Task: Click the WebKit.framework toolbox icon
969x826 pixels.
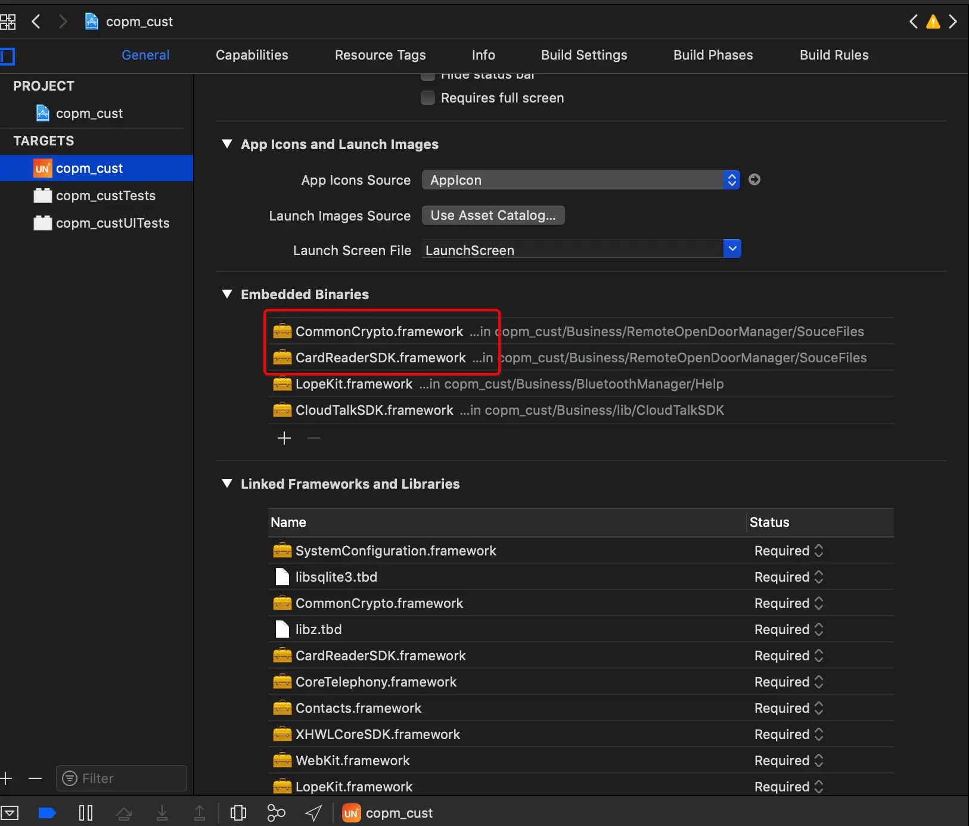Action: point(282,760)
